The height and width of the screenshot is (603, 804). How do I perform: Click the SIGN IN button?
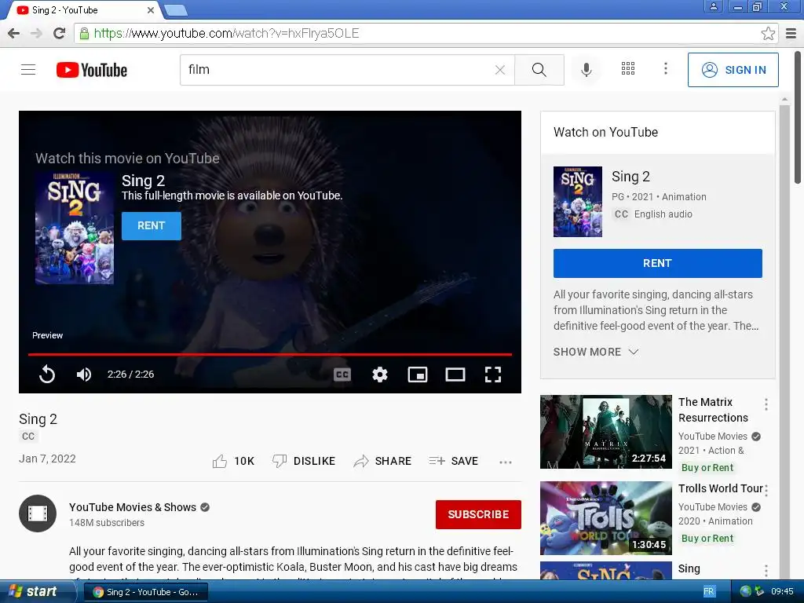[x=733, y=70]
